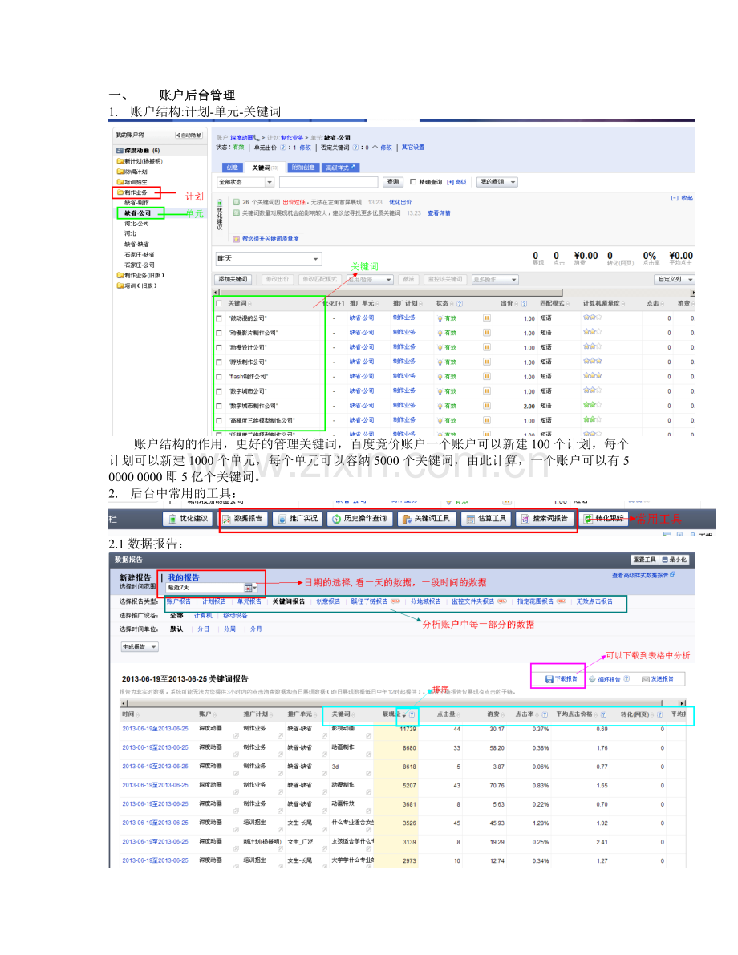Select the 创意报告 report type

328,601
